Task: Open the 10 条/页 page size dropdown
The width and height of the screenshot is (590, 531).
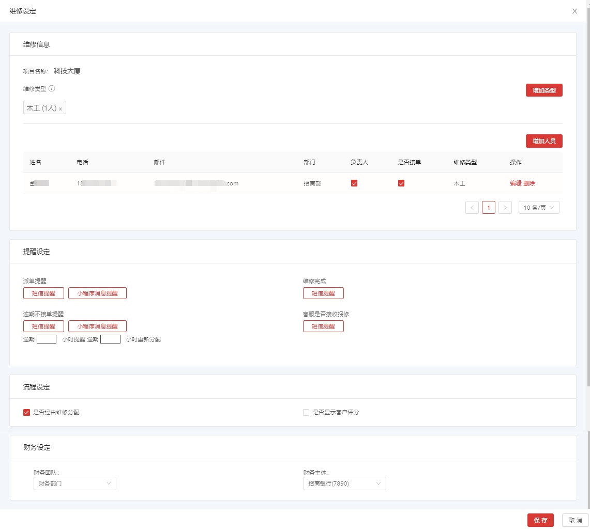Action: 539,208
